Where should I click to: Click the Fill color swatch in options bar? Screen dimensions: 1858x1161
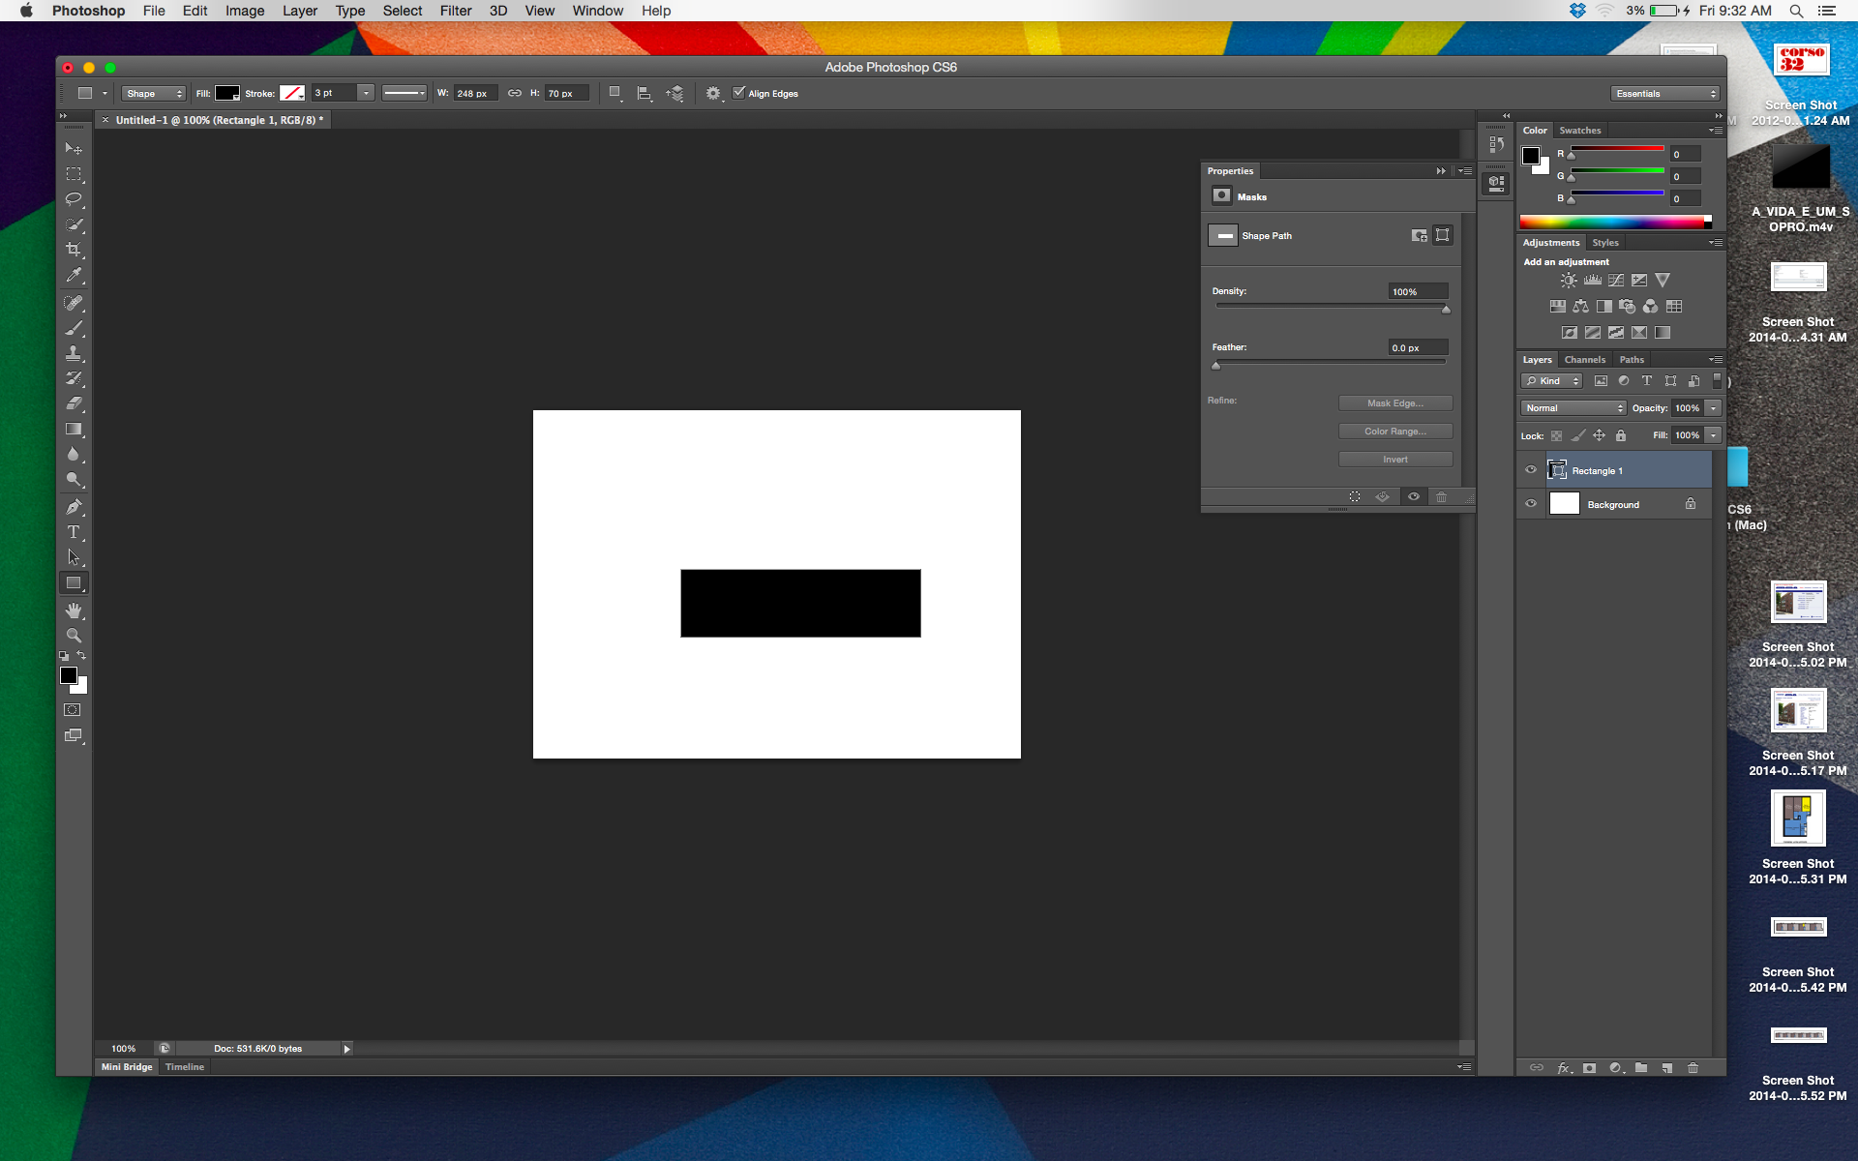coord(227,93)
